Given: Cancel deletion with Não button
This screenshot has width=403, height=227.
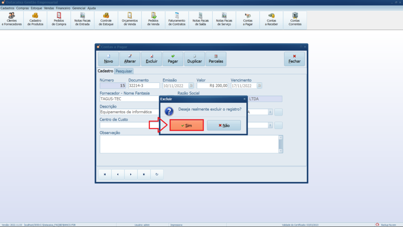Looking at the screenshot, I should [224, 125].
